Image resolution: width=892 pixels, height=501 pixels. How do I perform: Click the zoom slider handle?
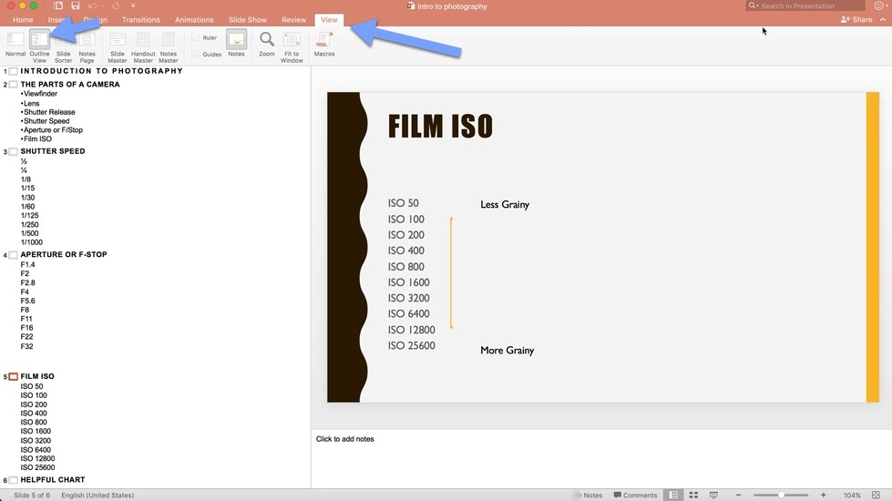(781, 495)
